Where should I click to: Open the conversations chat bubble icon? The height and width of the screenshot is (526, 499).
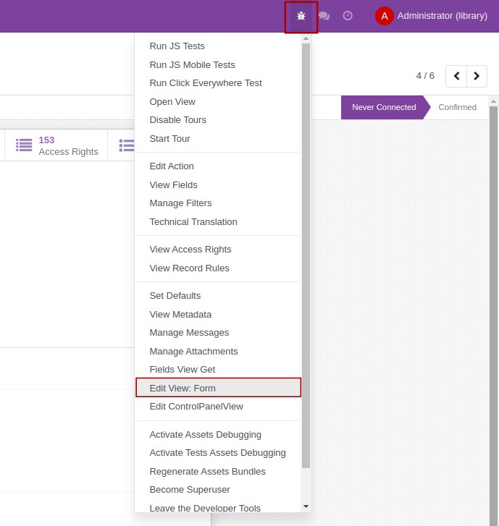point(324,16)
